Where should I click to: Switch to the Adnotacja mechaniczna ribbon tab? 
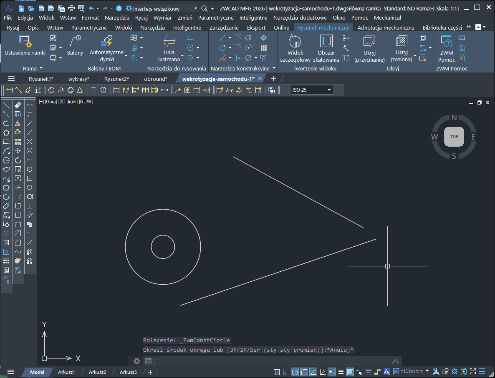click(x=386, y=28)
